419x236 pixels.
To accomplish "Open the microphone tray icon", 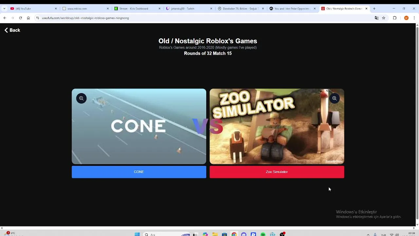I will point(375,234).
